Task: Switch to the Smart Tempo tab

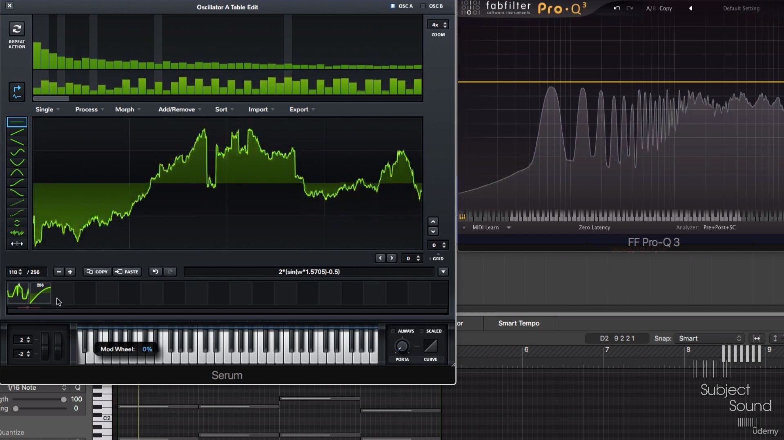Action: tap(519, 323)
